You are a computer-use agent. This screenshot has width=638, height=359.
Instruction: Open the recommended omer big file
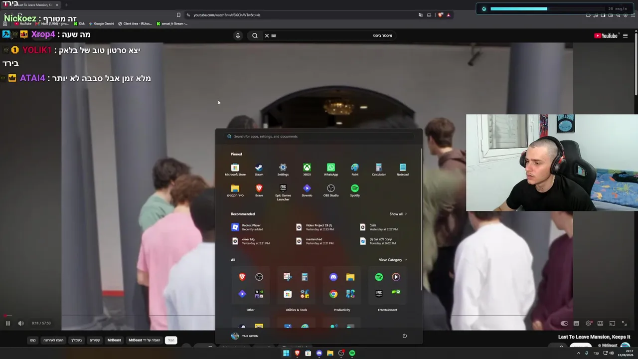pos(250,241)
